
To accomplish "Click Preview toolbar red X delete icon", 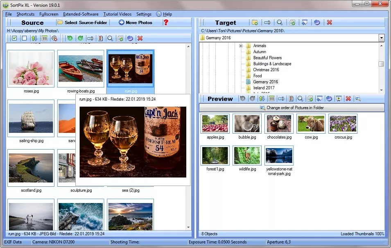I will 348,99.
